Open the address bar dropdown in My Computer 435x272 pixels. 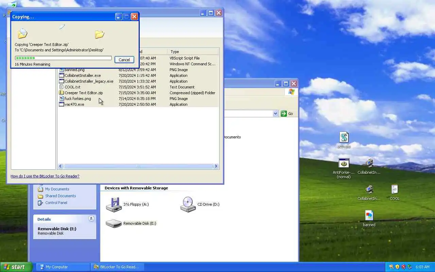pos(275,114)
